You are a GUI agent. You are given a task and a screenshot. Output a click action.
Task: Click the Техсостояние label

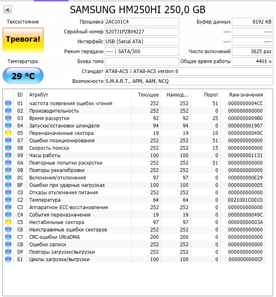pyautogui.click(x=23, y=22)
